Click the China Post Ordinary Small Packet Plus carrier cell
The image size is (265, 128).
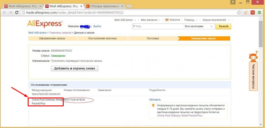[46, 102]
